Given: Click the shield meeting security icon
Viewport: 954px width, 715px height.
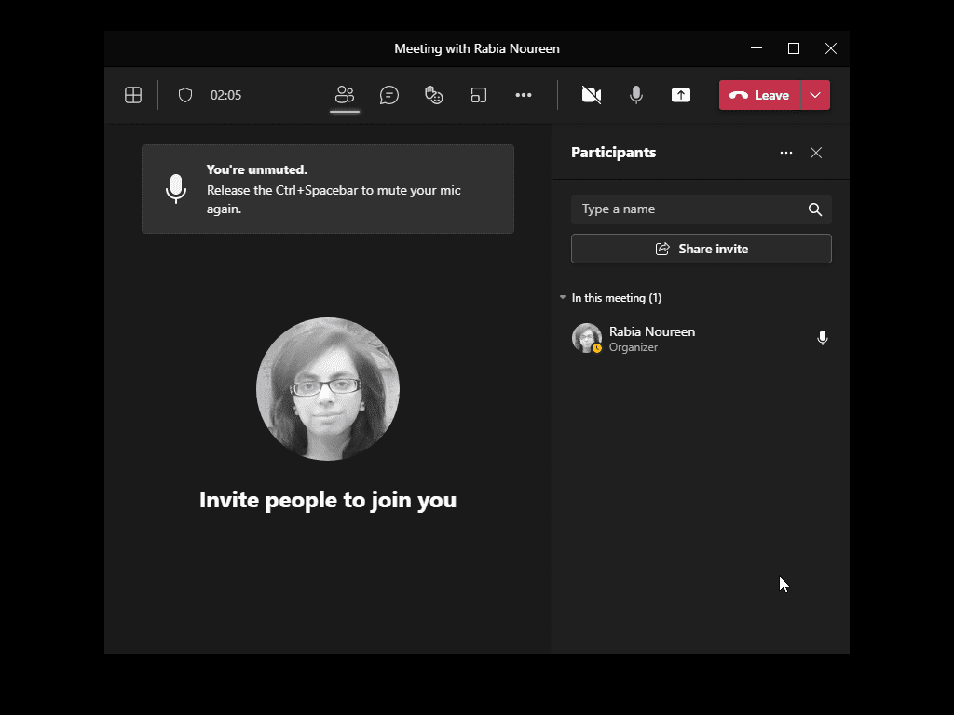Looking at the screenshot, I should pyautogui.click(x=185, y=95).
